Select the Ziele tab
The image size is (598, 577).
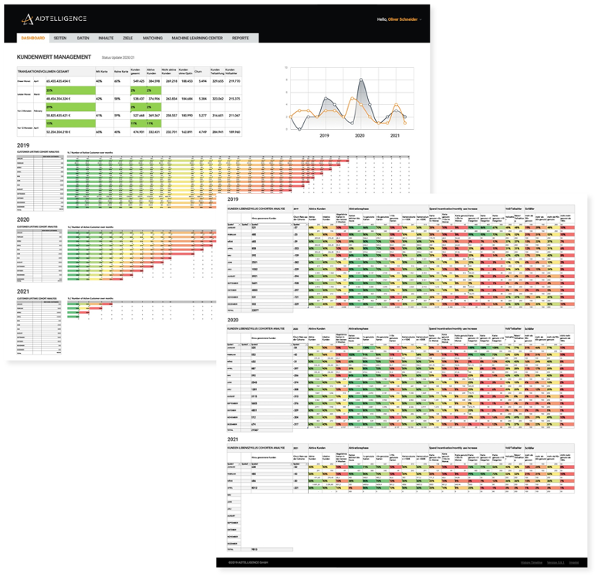128,38
